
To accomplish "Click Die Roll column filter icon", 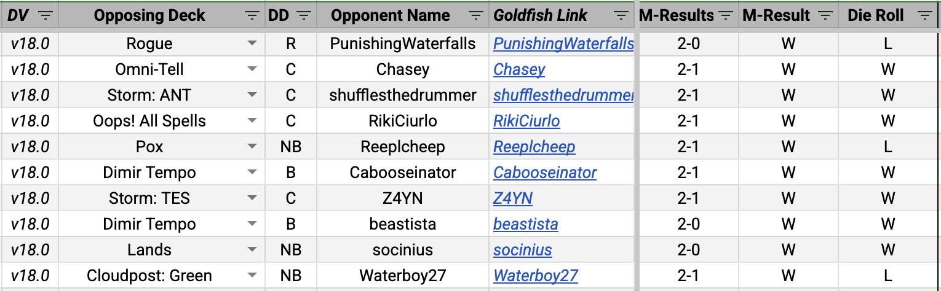I will point(925,15).
